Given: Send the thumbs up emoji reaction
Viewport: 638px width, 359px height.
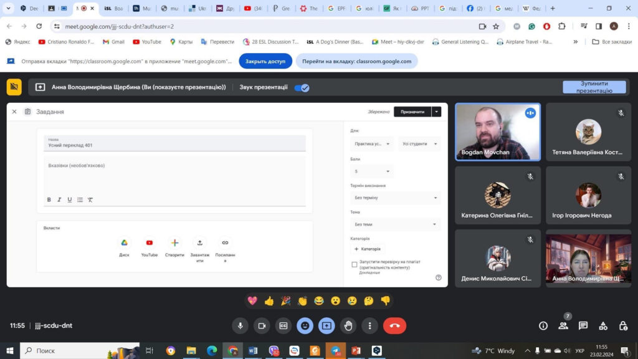Looking at the screenshot, I should click(x=269, y=300).
